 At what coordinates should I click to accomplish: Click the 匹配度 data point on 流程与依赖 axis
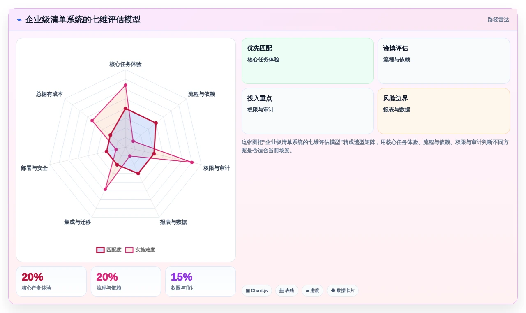point(156,123)
